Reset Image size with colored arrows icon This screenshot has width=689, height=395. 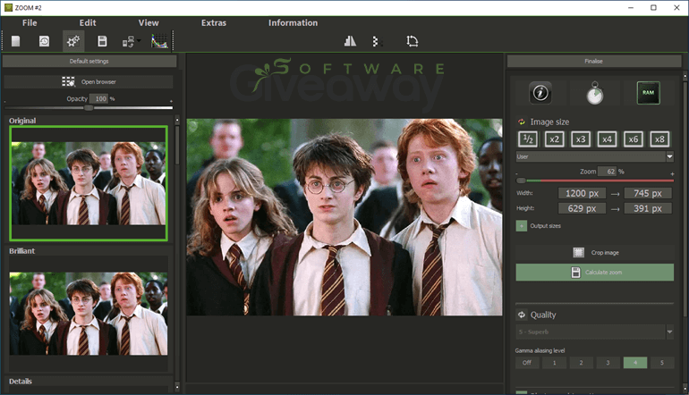click(x=522, y=122)
